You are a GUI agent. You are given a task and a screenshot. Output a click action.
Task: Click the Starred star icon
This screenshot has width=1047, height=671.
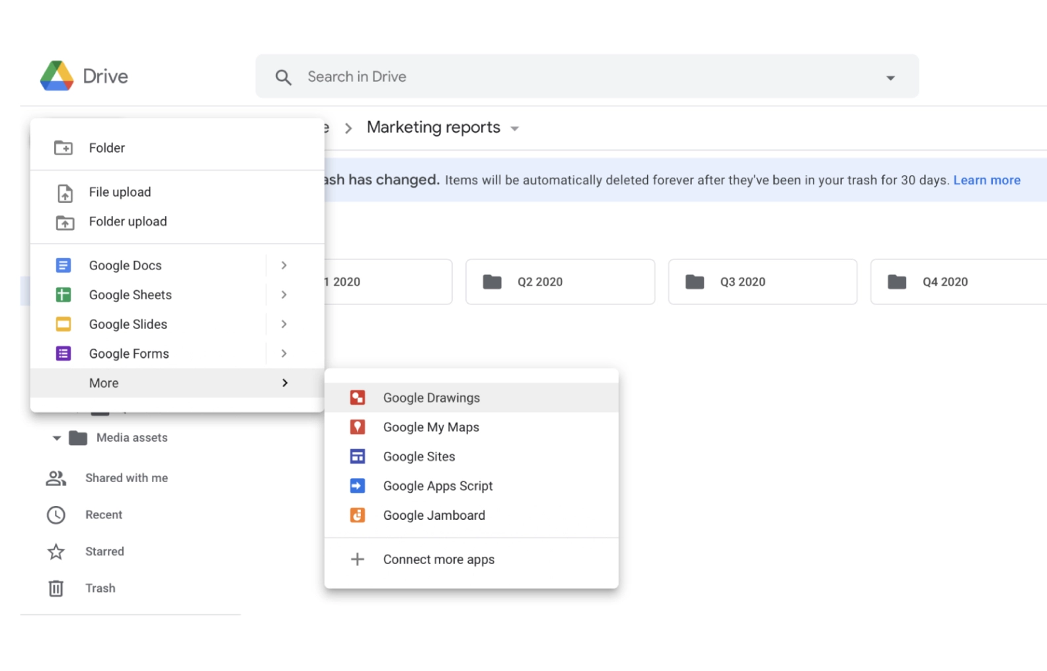pyautogui.click(x=56, y=551)
